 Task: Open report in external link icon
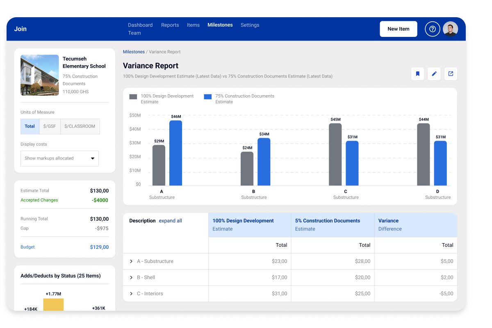(x=451, y=74)
